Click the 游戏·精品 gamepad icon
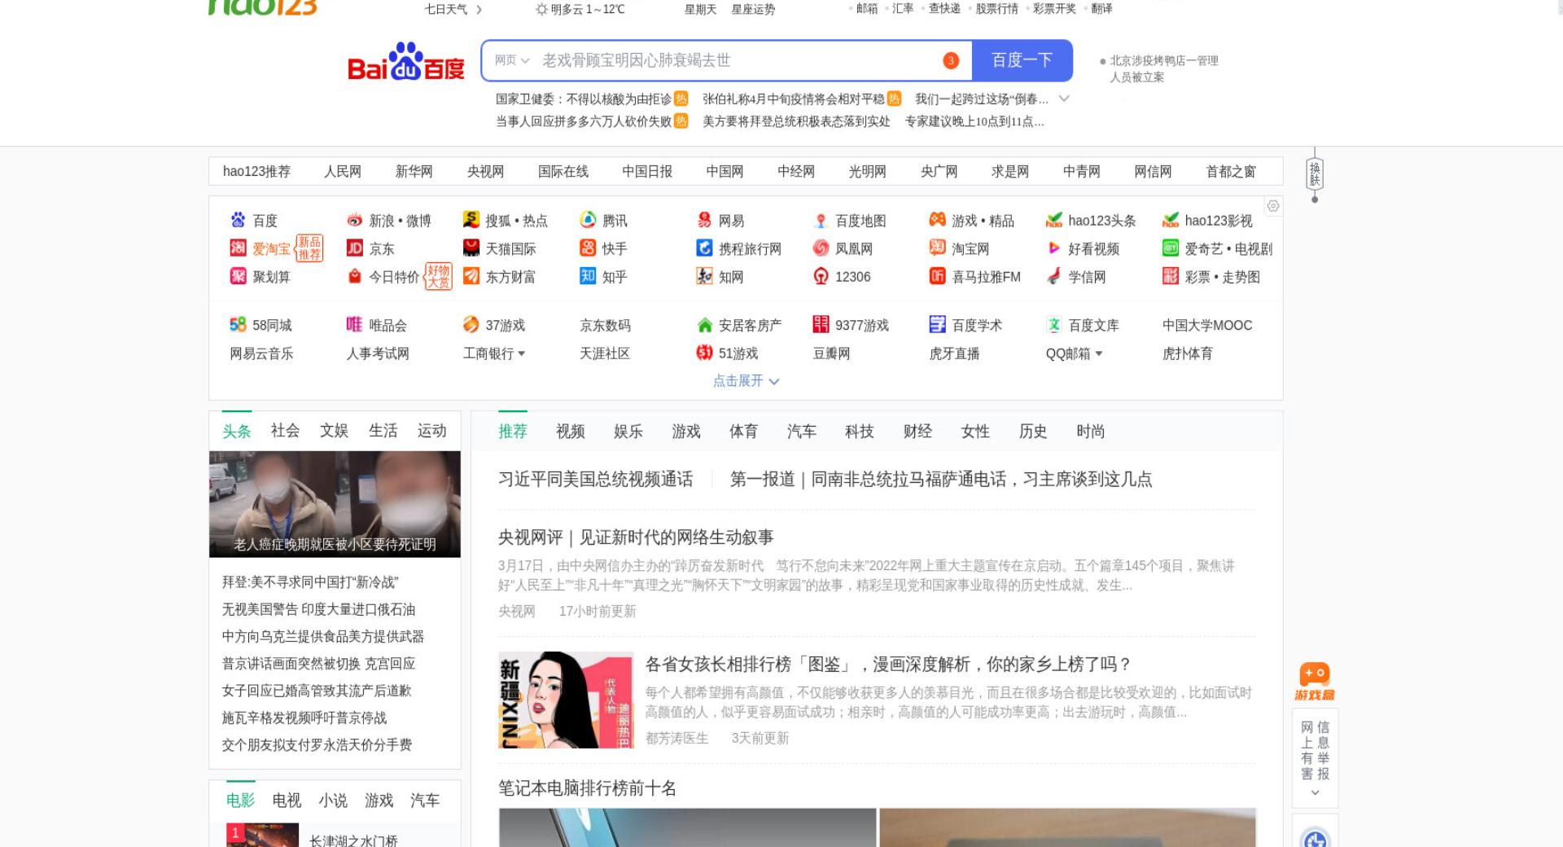1563x847 pixels. (937, 220)
